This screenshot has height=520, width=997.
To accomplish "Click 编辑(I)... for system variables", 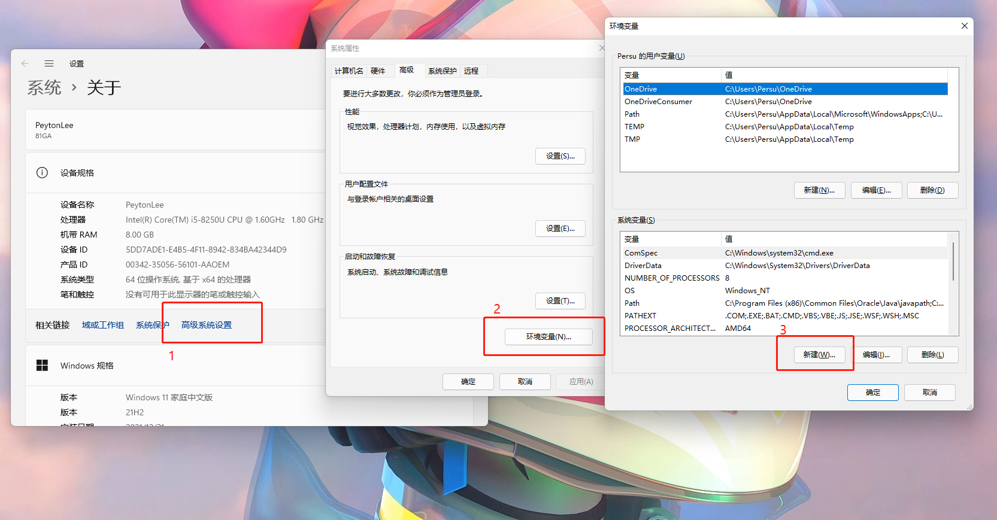I will coord(877,355).
